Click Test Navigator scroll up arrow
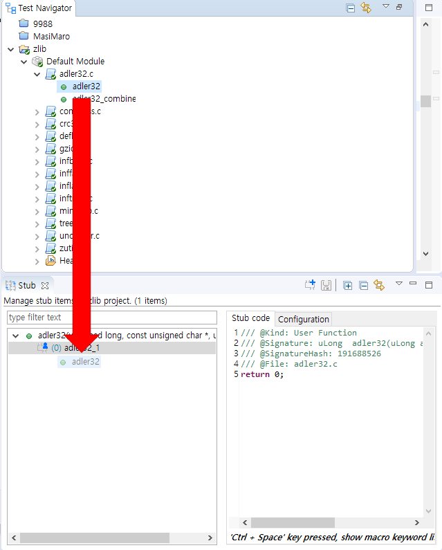The image size is (442, 550). click(x=425, y=24)
